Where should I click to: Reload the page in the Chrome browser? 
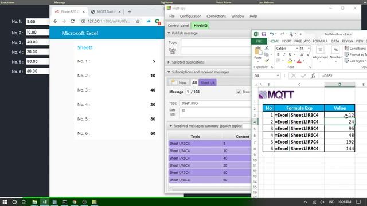[x=73, y=21]
